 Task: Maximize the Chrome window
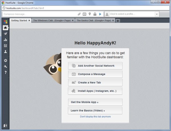pyautogui.click(x=158, y=2)
